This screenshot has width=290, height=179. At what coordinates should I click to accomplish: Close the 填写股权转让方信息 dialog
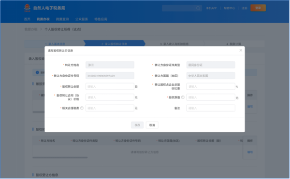241,50
